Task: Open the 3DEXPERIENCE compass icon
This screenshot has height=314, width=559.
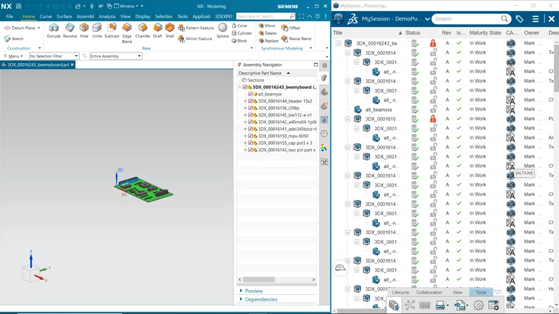Action: click(339, 19)
